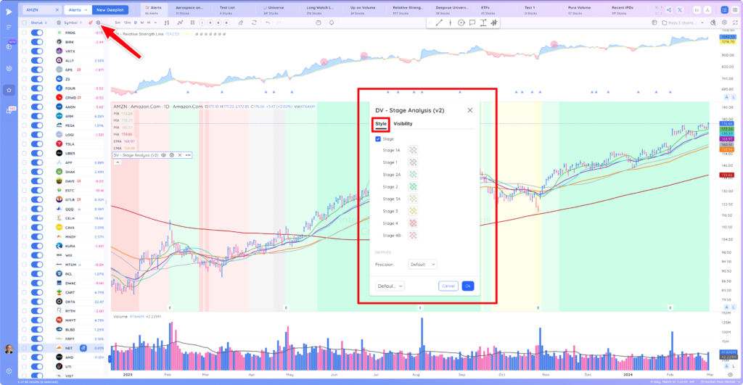
Task: Open the Precision Default dropdown
Action: click(422, 264)
